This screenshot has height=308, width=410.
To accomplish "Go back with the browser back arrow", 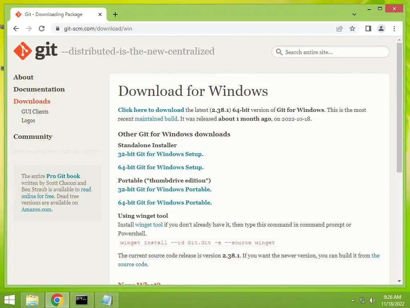I will (16, 28).
